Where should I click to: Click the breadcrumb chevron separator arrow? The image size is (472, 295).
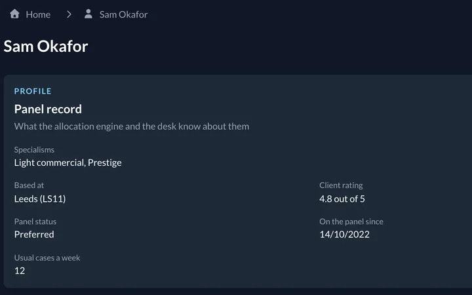tap(69, 14)
